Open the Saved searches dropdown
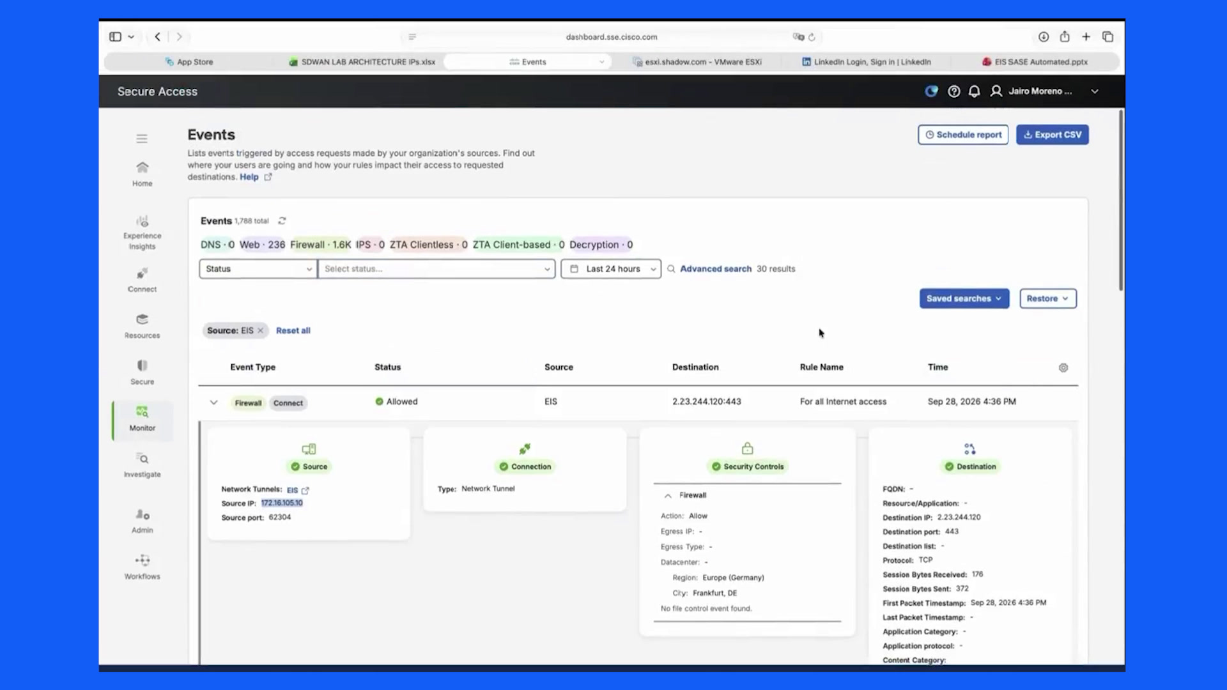The height and width of the screenshot is (690, 1227). pos(964,298)
